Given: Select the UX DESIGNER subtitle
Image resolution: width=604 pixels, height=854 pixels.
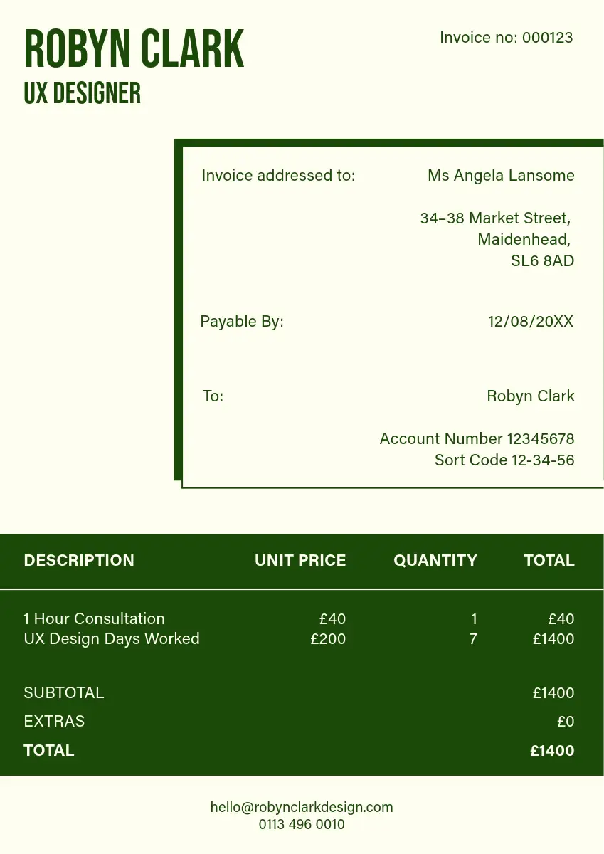Looking at the screenshot, I should (x=83, y=93).
